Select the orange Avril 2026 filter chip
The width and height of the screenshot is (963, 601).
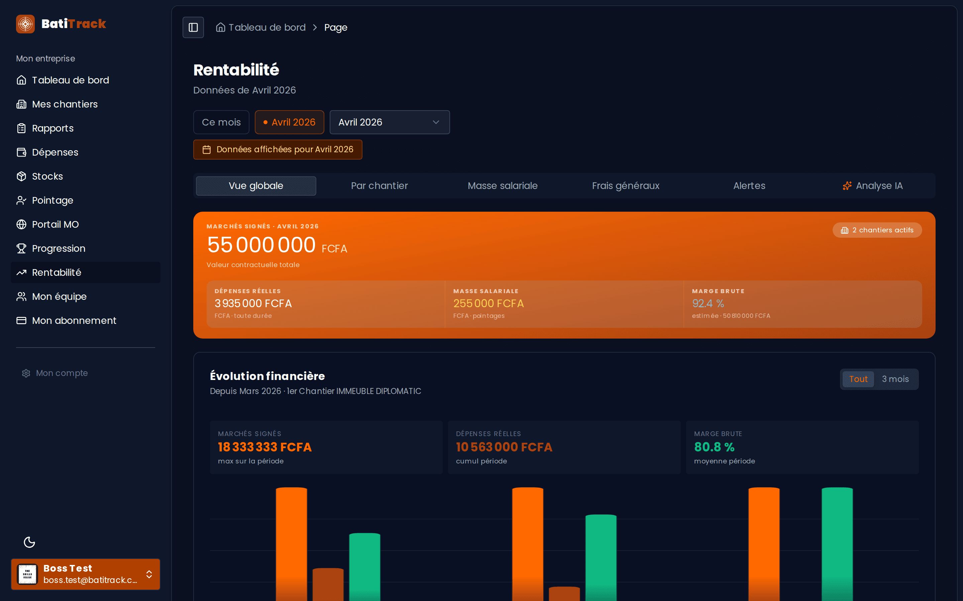point(289,123)
